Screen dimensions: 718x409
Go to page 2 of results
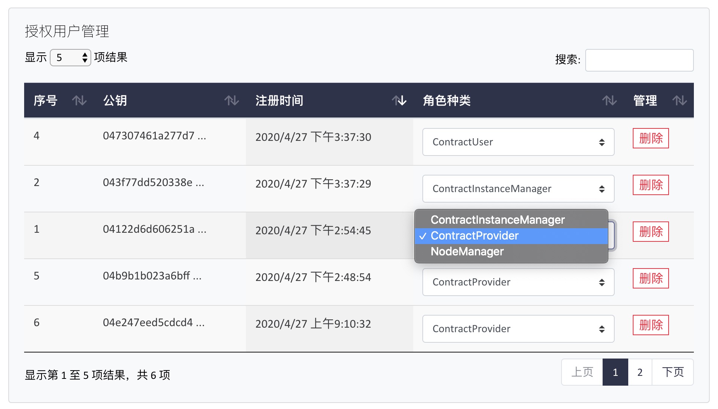coord(640,372)
